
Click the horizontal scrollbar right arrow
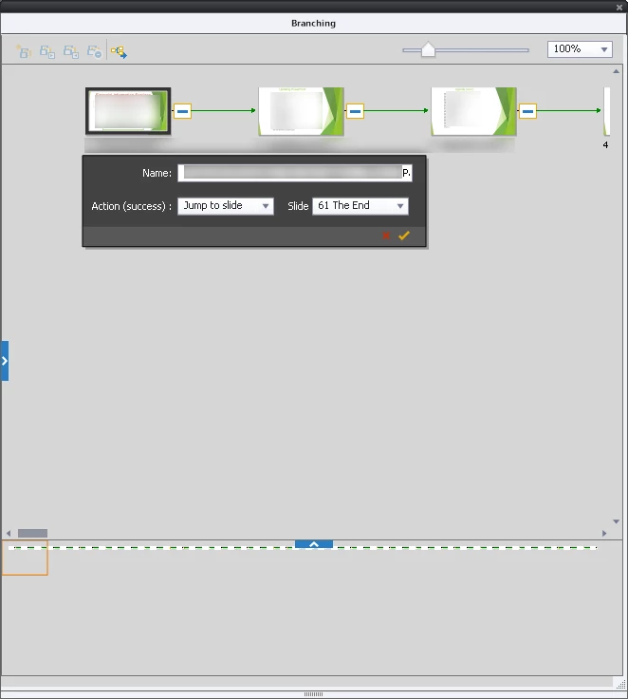click(x=604, y=533)
